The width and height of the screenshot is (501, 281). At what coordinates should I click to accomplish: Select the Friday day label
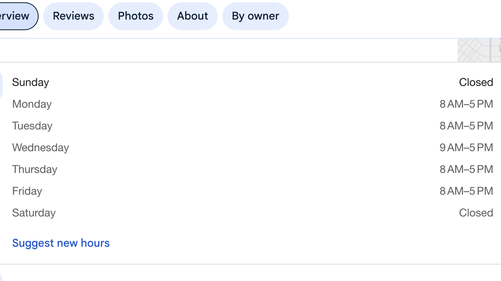(27, 191)
